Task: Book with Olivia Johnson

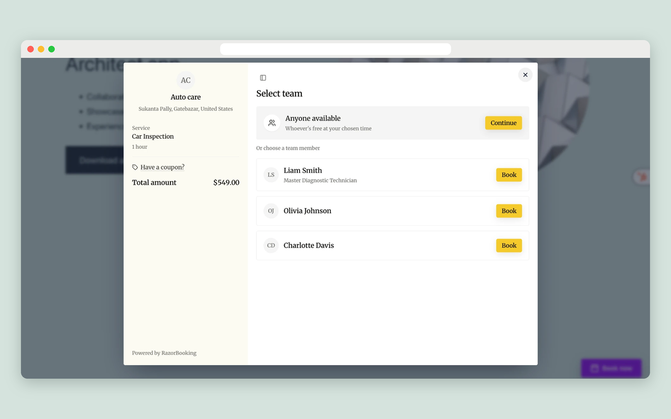Action: (x=509, y=211)
